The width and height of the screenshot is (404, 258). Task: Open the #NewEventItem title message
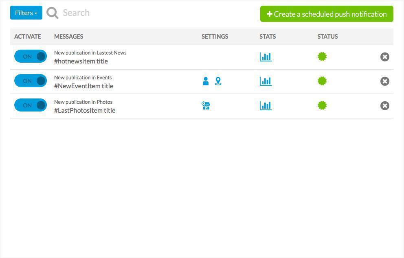[83, 86]
